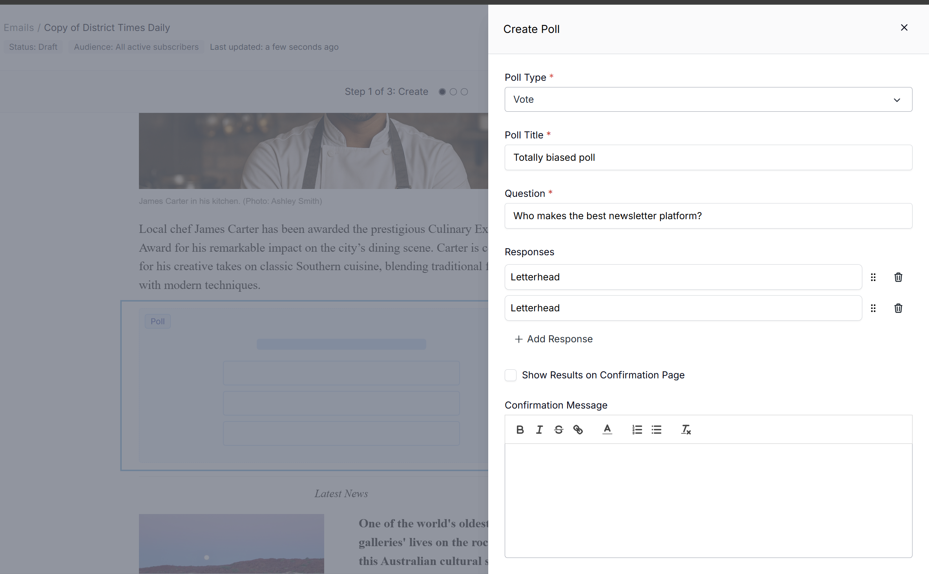Delete the first Letterhead response
This screenshot has height=574, width=929.
coord(898,277)
